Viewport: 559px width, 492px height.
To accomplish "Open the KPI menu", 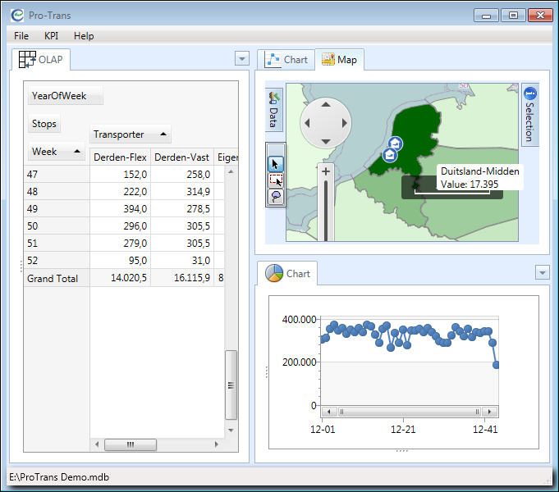I will coord(51,36).
